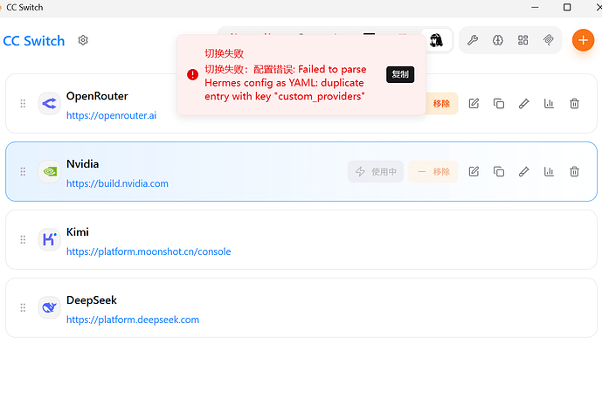View Nvidia usage chart icon
Viewport: 602px width, 406px height.
(x=549, y=171)
